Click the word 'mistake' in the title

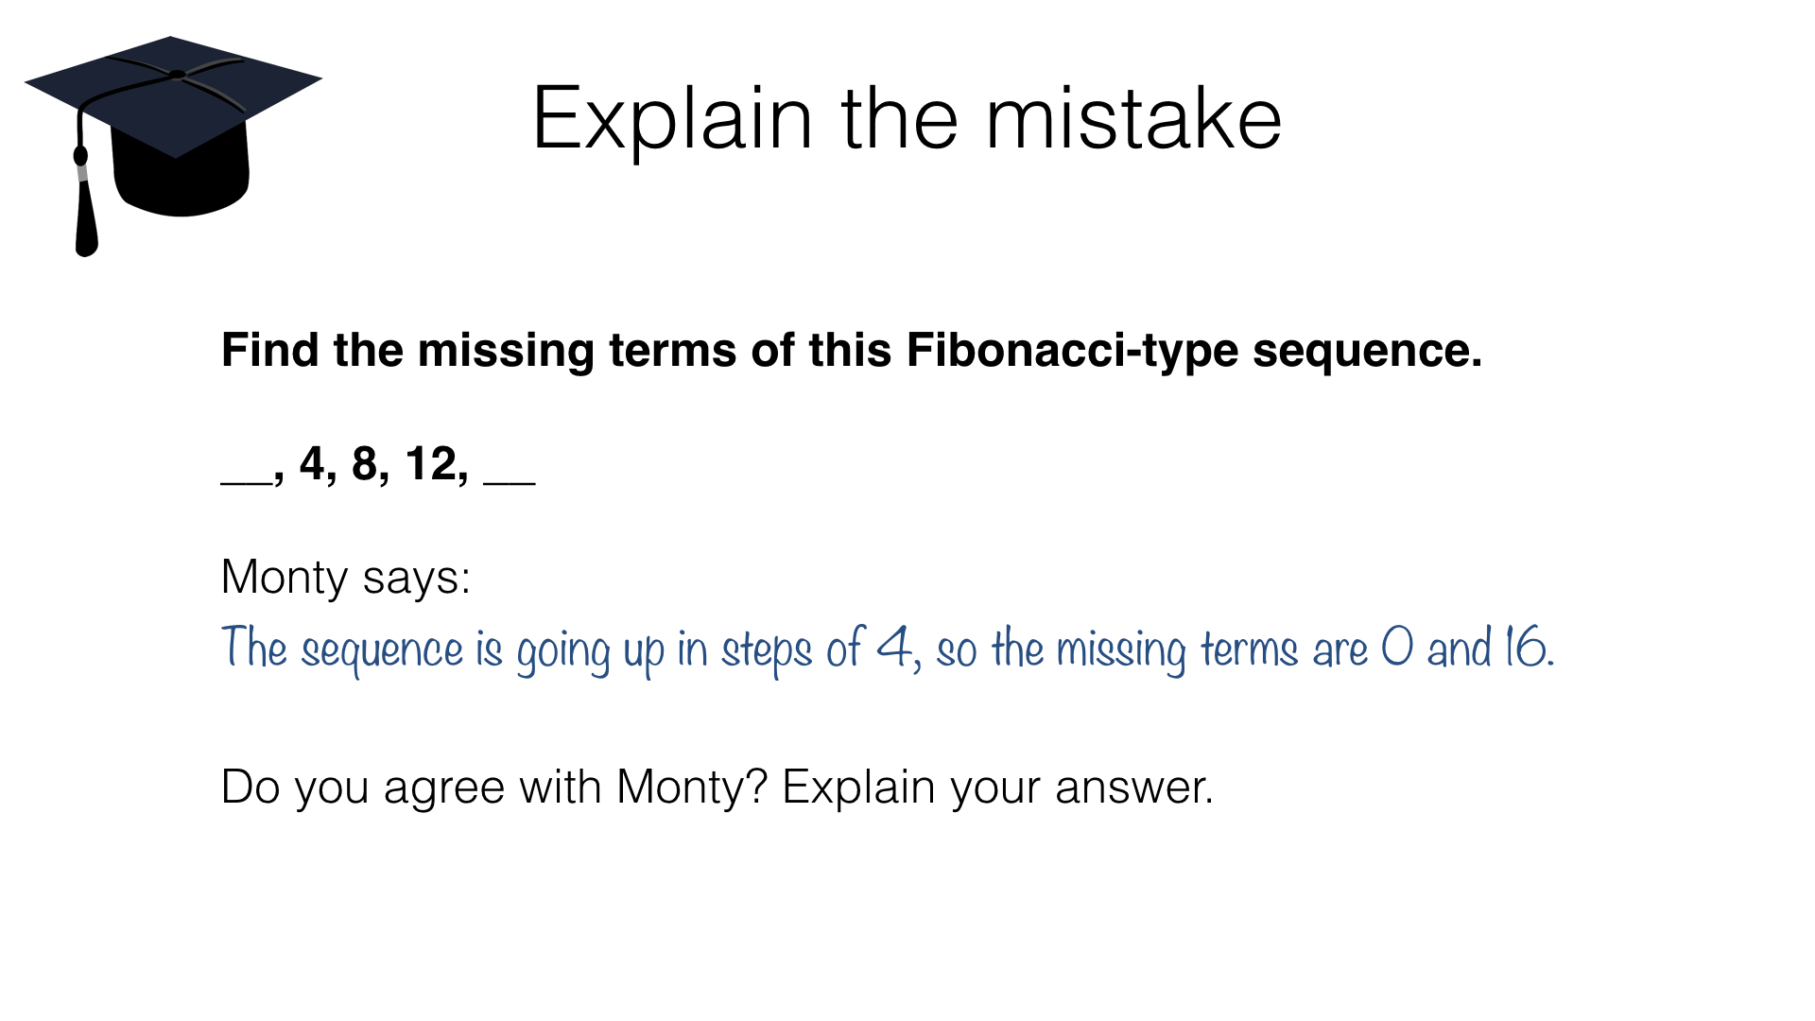[1132, 119]
